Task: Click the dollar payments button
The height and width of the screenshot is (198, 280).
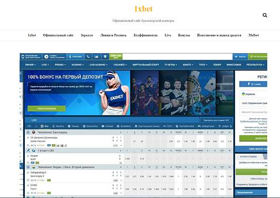Action: [76, 56]
